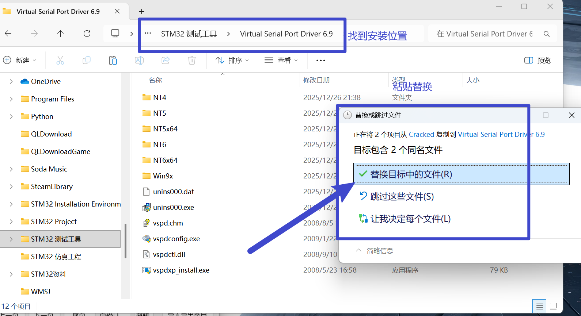Select the vspdxp_install.exe file
The width and height of the screenshot is (581, 316).
181,270
